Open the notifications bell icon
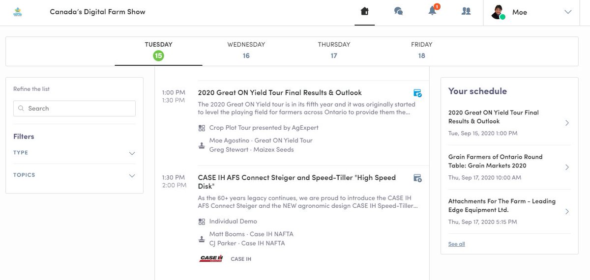The width and height of the screenshot is (590, 280). click(x=433, y=11)
